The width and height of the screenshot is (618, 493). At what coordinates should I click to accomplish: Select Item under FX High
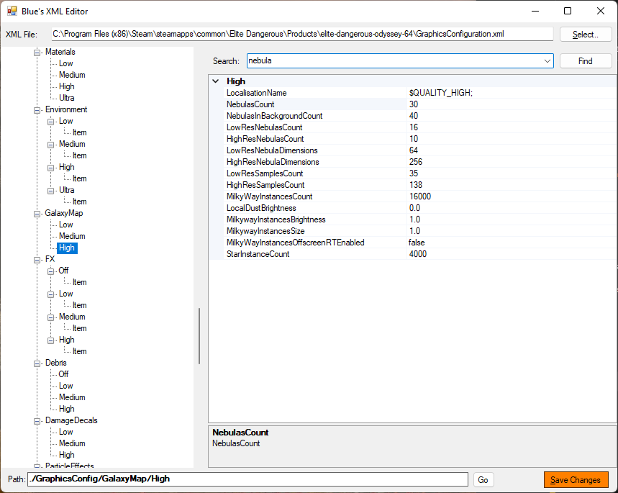79,351
